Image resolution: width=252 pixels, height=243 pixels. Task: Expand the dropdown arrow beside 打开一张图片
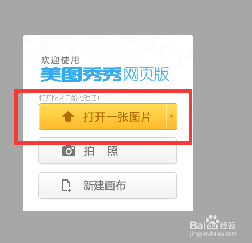point(172,116)
